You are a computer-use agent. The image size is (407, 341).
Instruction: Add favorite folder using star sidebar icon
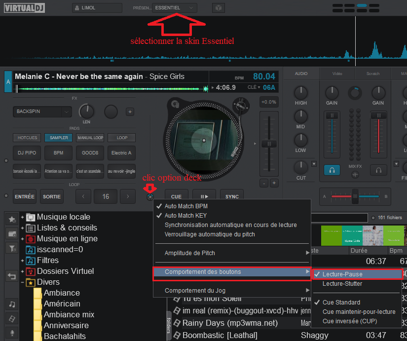point(11,219)
